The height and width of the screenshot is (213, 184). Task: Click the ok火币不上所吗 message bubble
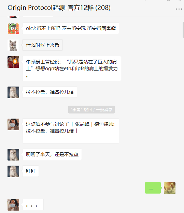[x=71, y=28]
